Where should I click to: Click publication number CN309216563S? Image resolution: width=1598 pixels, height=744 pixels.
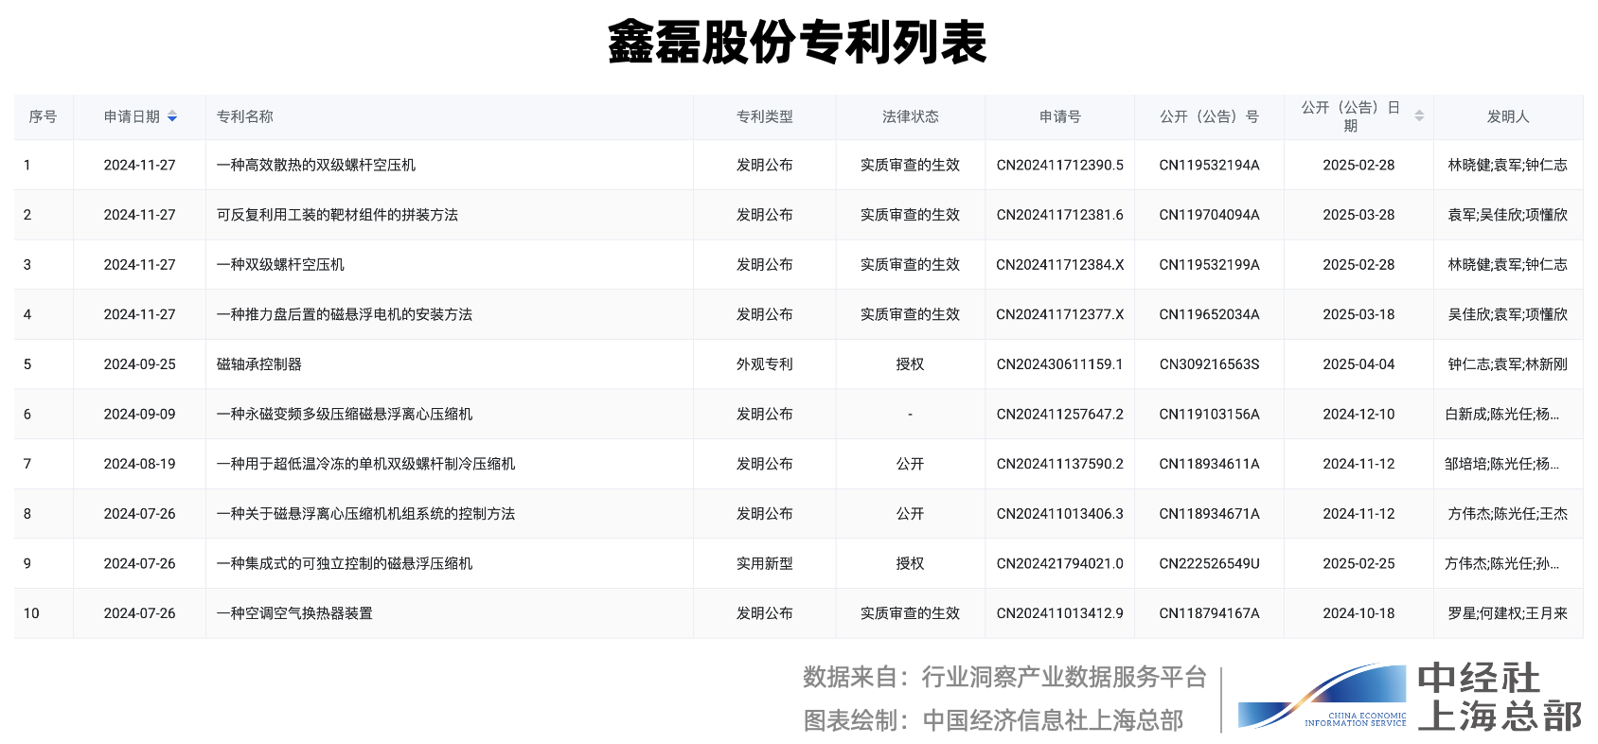pos(1209,364)
